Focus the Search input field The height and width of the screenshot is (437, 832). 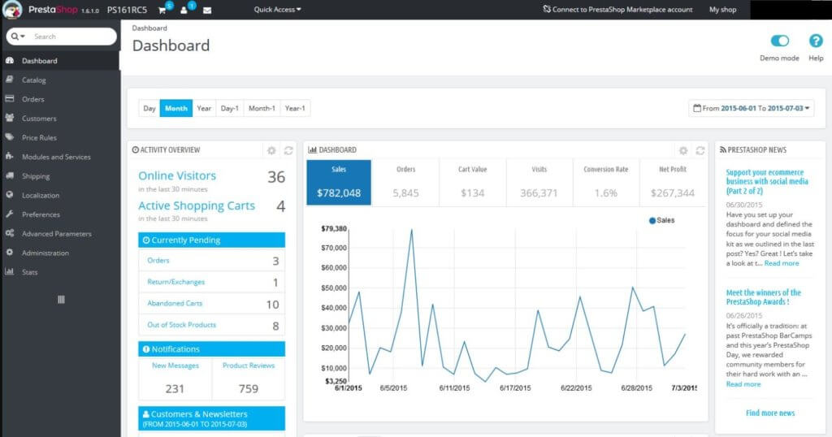71,36
